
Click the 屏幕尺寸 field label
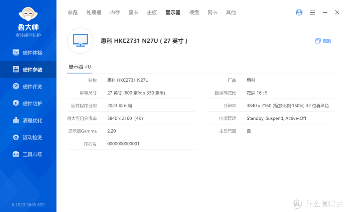pyautogui.click(x=88, y=93)
